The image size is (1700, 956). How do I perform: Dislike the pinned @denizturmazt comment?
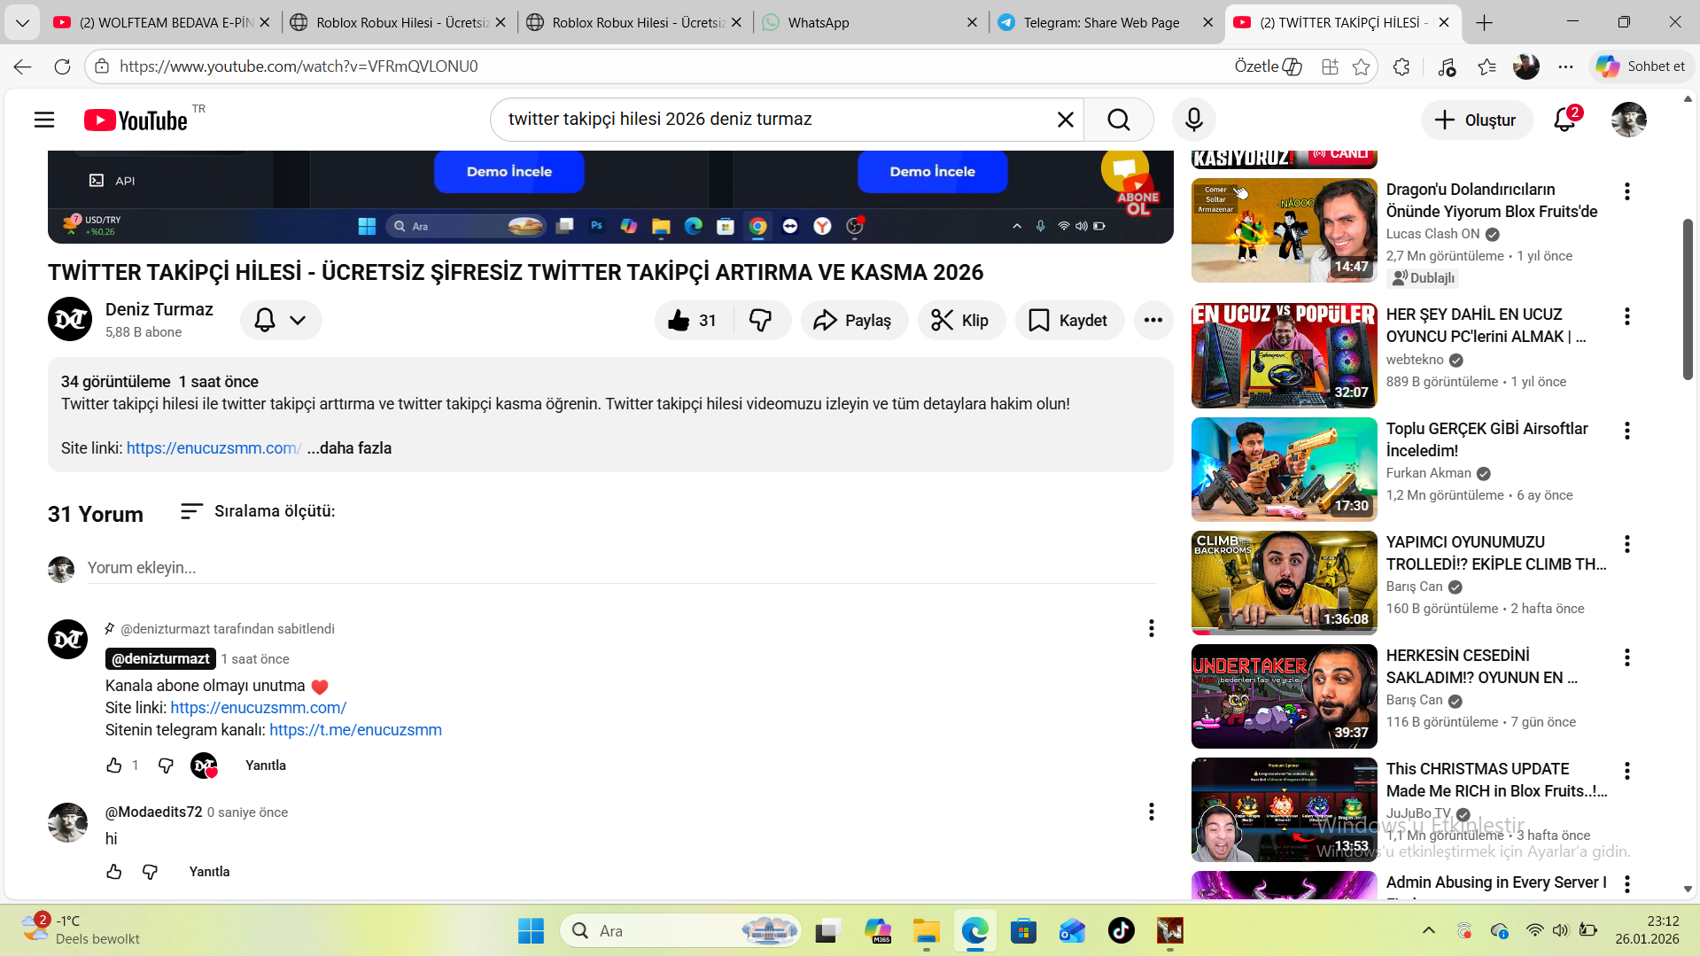point(166,766)
